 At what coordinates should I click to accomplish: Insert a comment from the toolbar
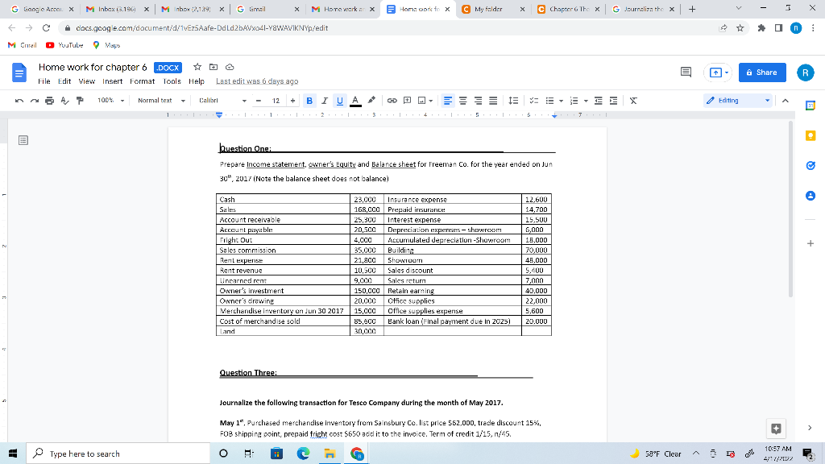407,100
